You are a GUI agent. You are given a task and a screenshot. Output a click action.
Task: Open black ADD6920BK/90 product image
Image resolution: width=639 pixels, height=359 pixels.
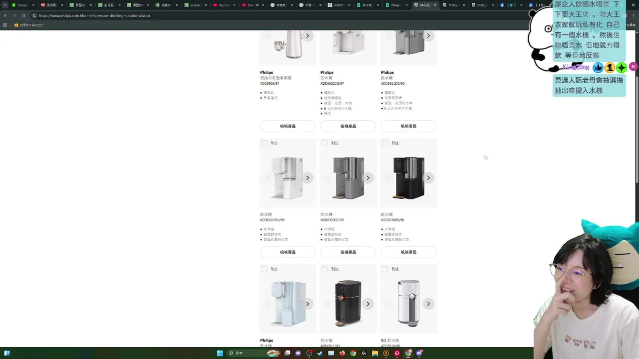[x=408, y=178]
